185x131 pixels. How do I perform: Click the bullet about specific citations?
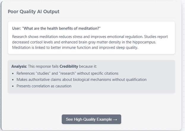(x=67, y=73)
